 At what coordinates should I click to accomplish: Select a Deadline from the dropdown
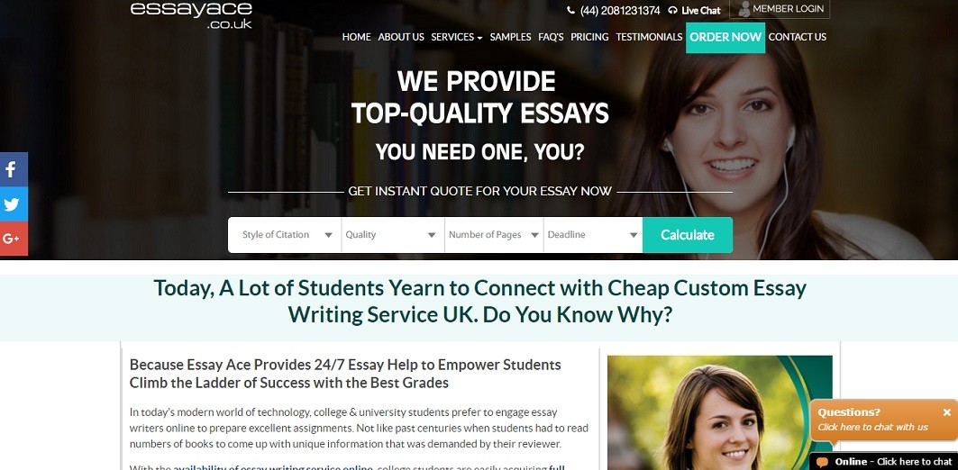593,235
